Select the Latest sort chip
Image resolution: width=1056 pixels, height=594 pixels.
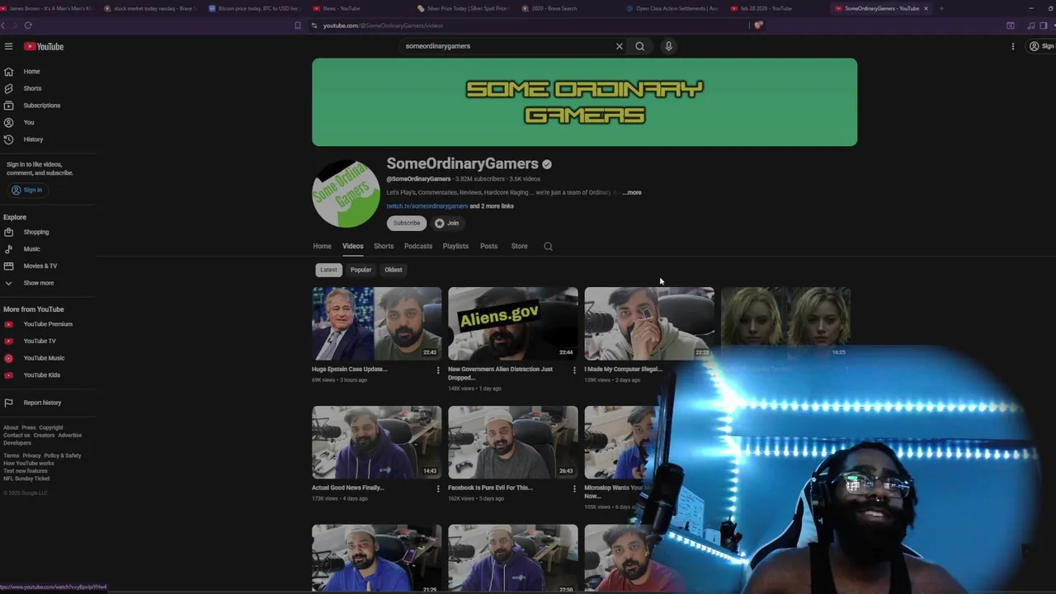(x=328, y=270)
